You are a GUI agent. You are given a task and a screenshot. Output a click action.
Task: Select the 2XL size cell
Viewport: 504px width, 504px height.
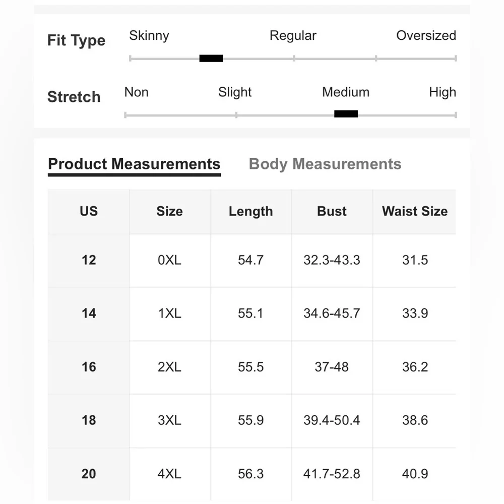169,367
